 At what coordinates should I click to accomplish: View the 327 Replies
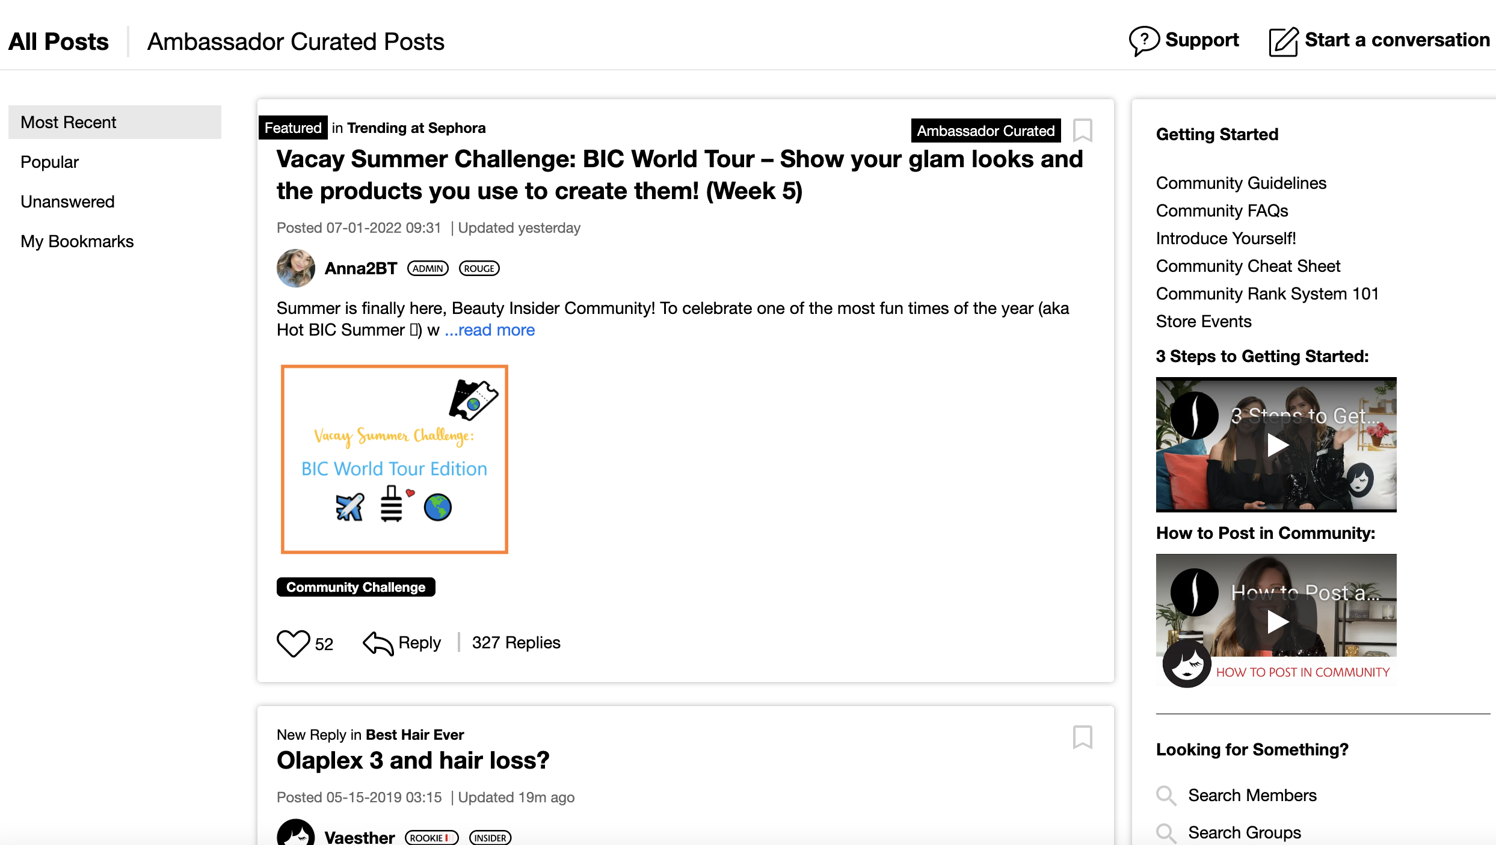pos(516,642)
